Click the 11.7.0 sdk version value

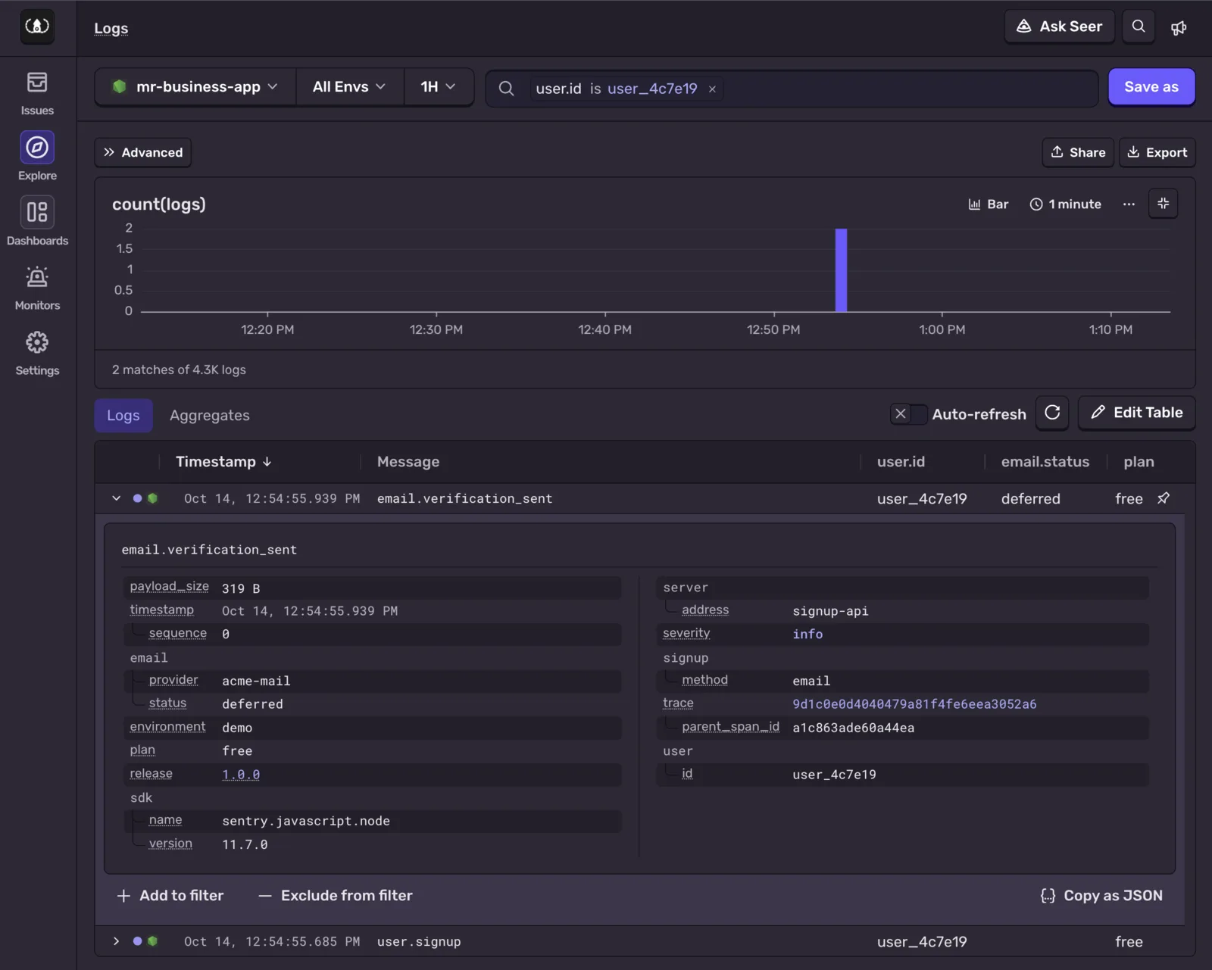pos(245,845)
